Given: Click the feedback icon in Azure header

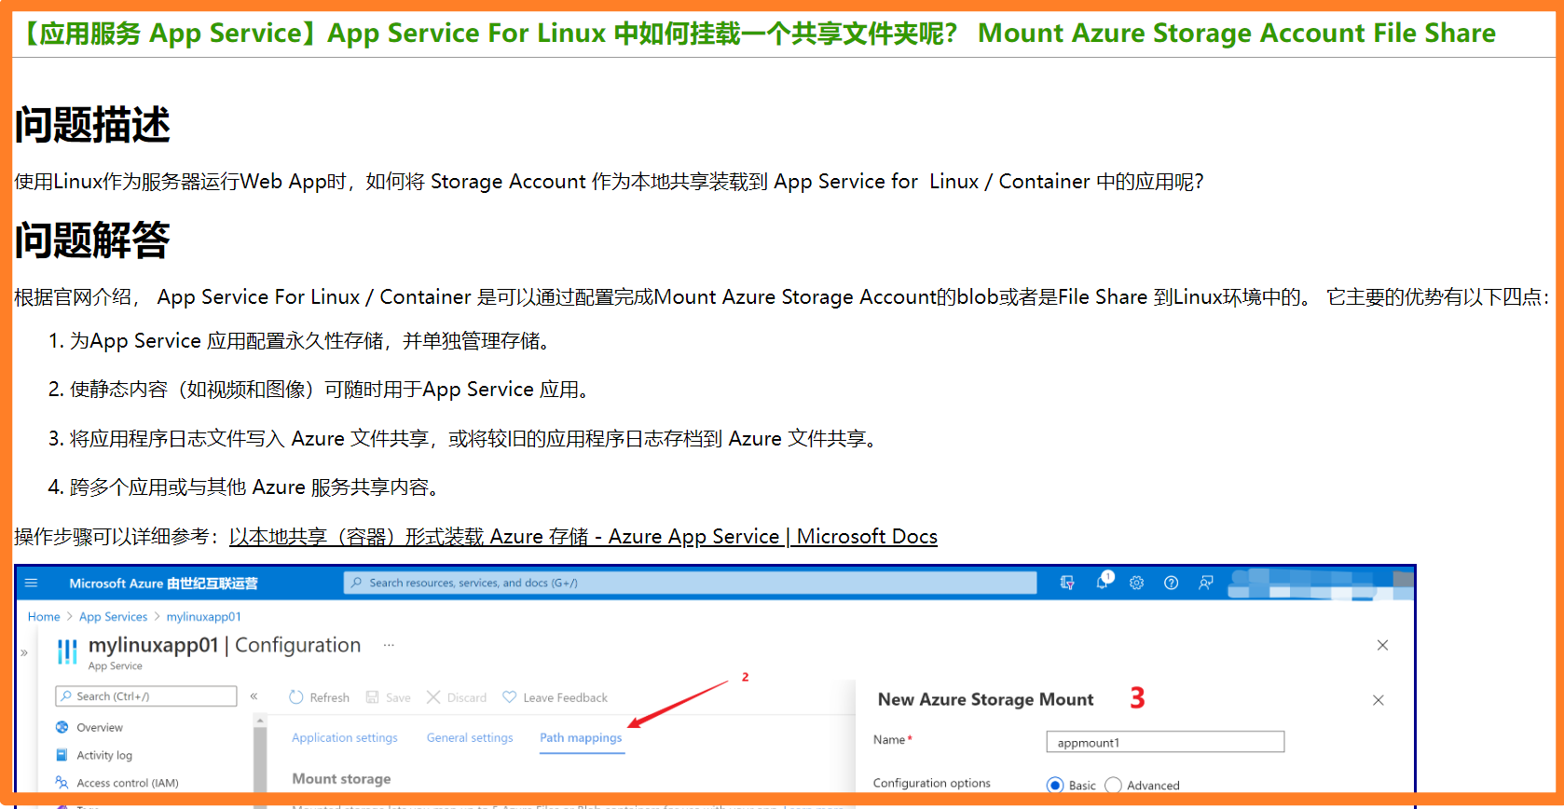Looking at the screenshot, I should pos(1205,583).
